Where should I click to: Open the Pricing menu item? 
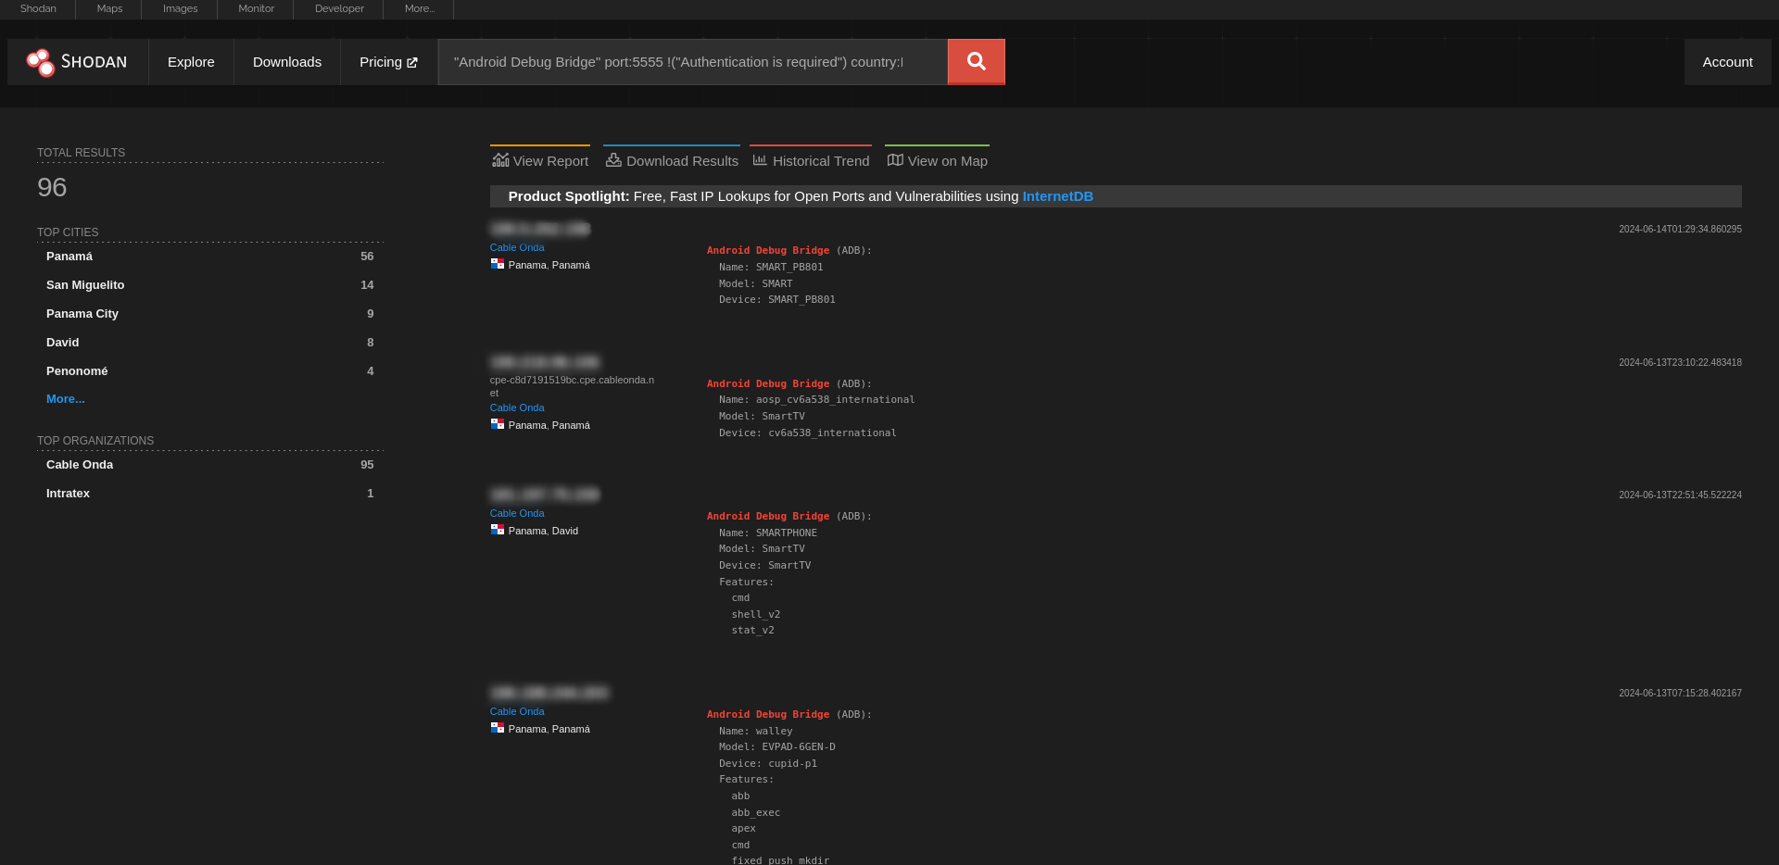coord(388,62)
